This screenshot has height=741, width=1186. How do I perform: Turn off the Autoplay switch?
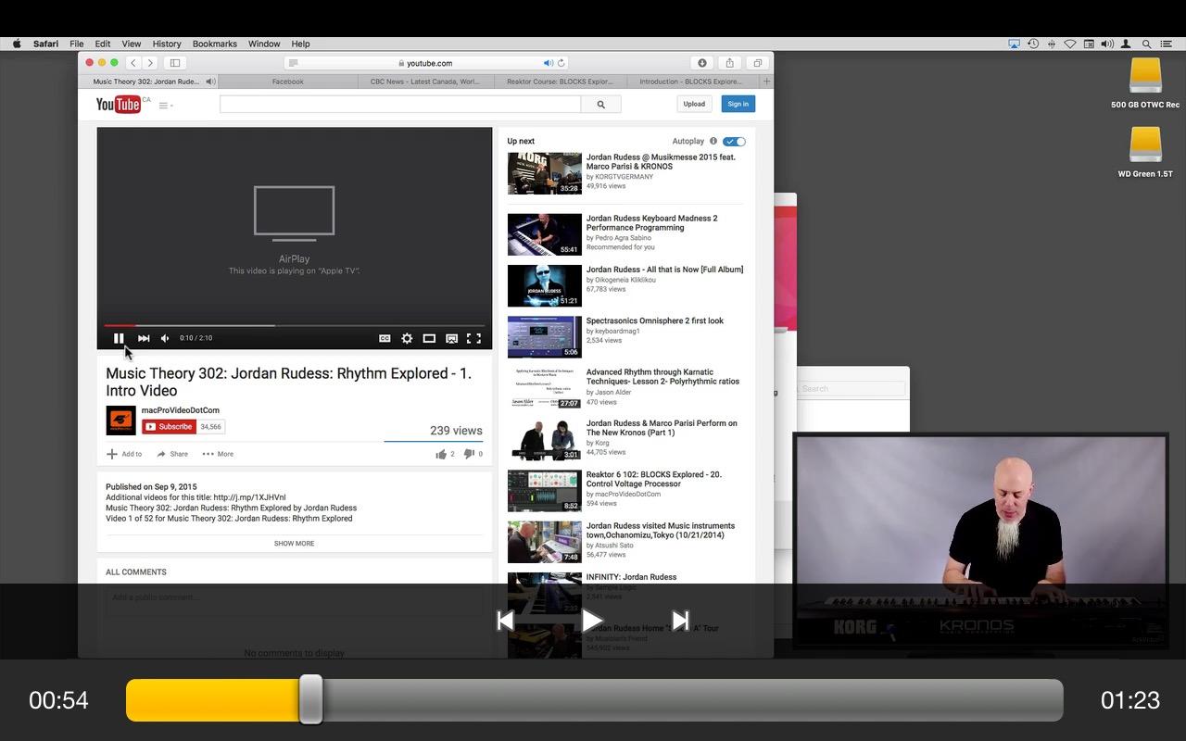[x=735, y=142]
